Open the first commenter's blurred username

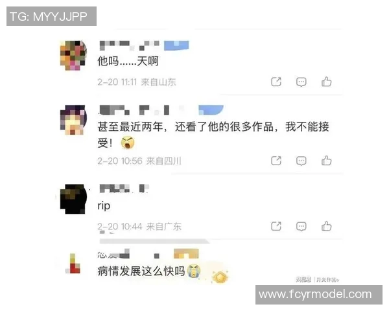(129, 45)
